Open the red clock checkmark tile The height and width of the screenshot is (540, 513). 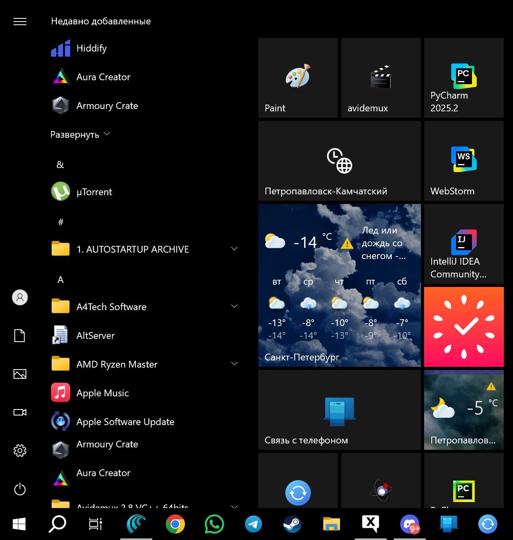pyautogui.click(x=464, y=327)
